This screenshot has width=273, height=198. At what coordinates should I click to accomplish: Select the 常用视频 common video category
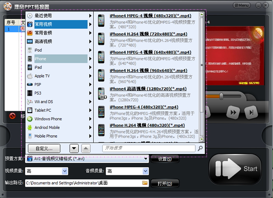(59, 25)
